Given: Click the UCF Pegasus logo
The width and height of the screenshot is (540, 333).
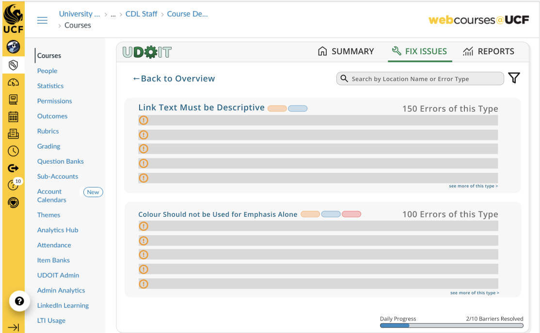Looking at the screenshot, I should tap(14, 19).
